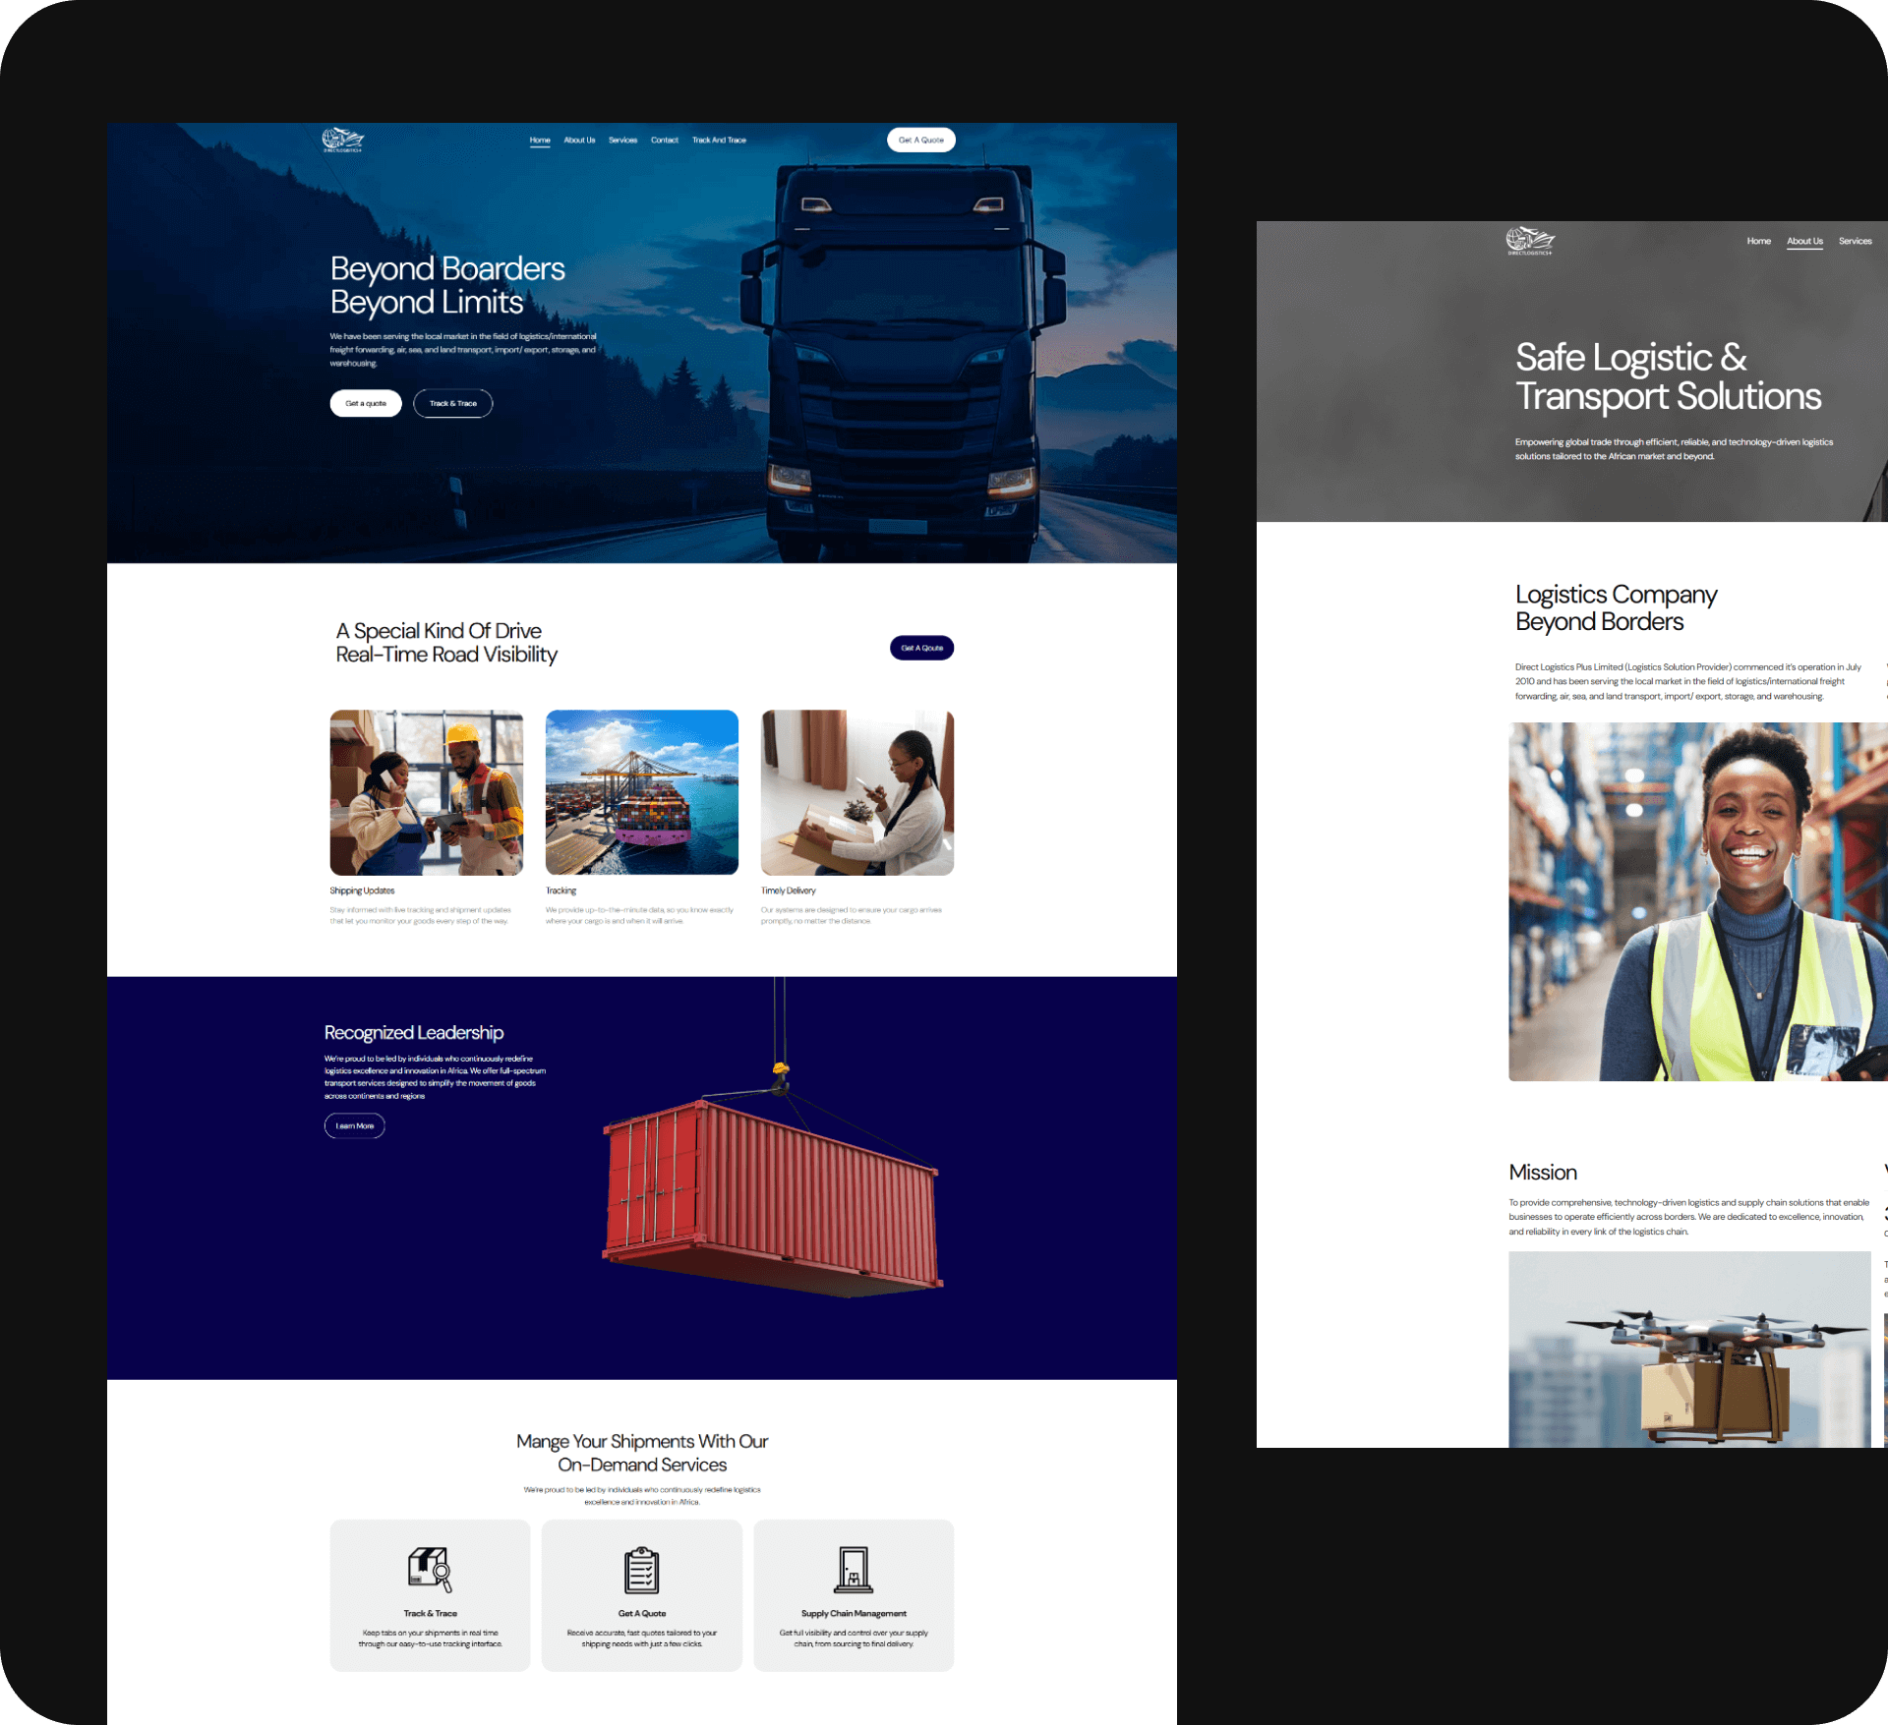Click the logo on the About Us page
This screenshot has height=1725, width=1888.
(1529, 240)
